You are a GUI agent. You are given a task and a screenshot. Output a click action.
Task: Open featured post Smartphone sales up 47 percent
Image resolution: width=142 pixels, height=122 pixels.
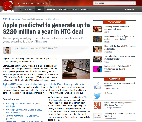pos(119,38)
